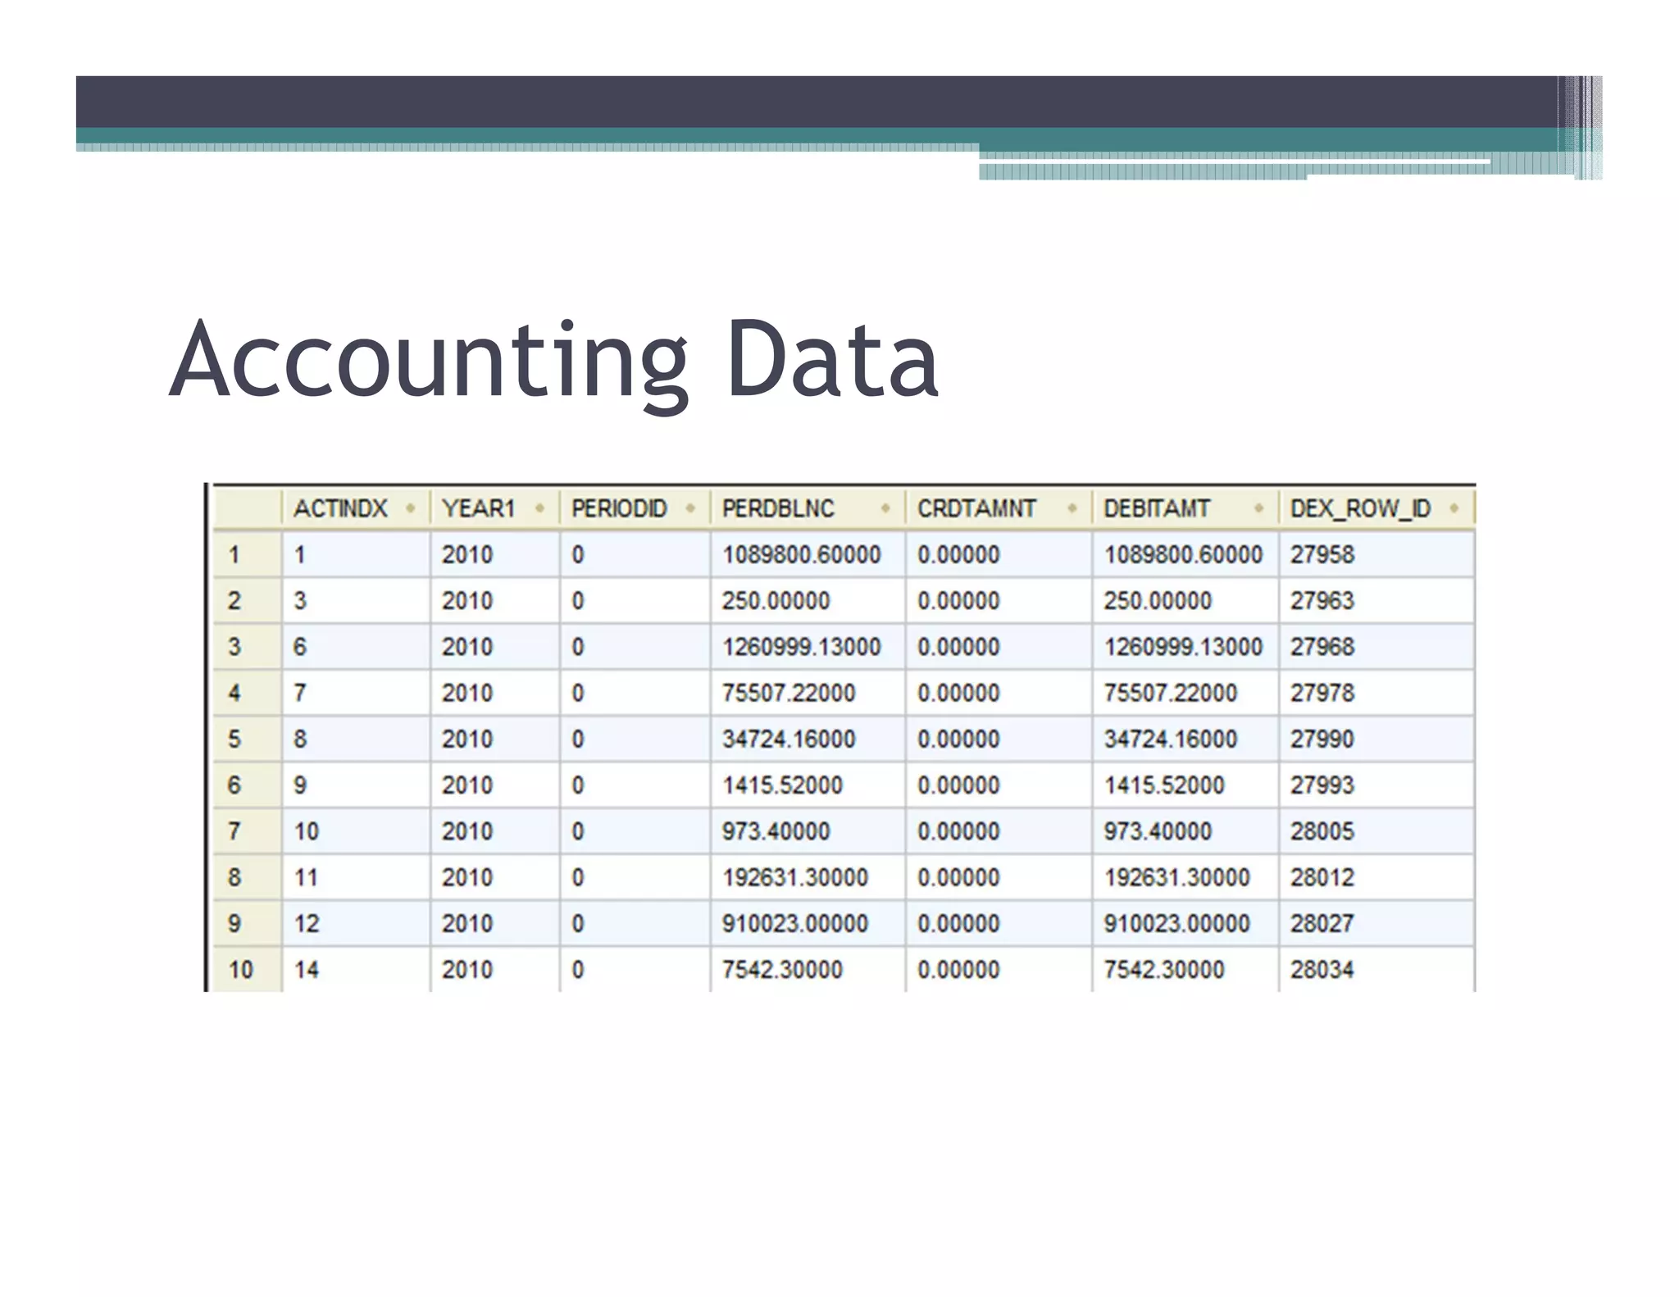
Task: Click the sort indicator dot beside CRDTAMNT
Action: (x=1072, y=508)
